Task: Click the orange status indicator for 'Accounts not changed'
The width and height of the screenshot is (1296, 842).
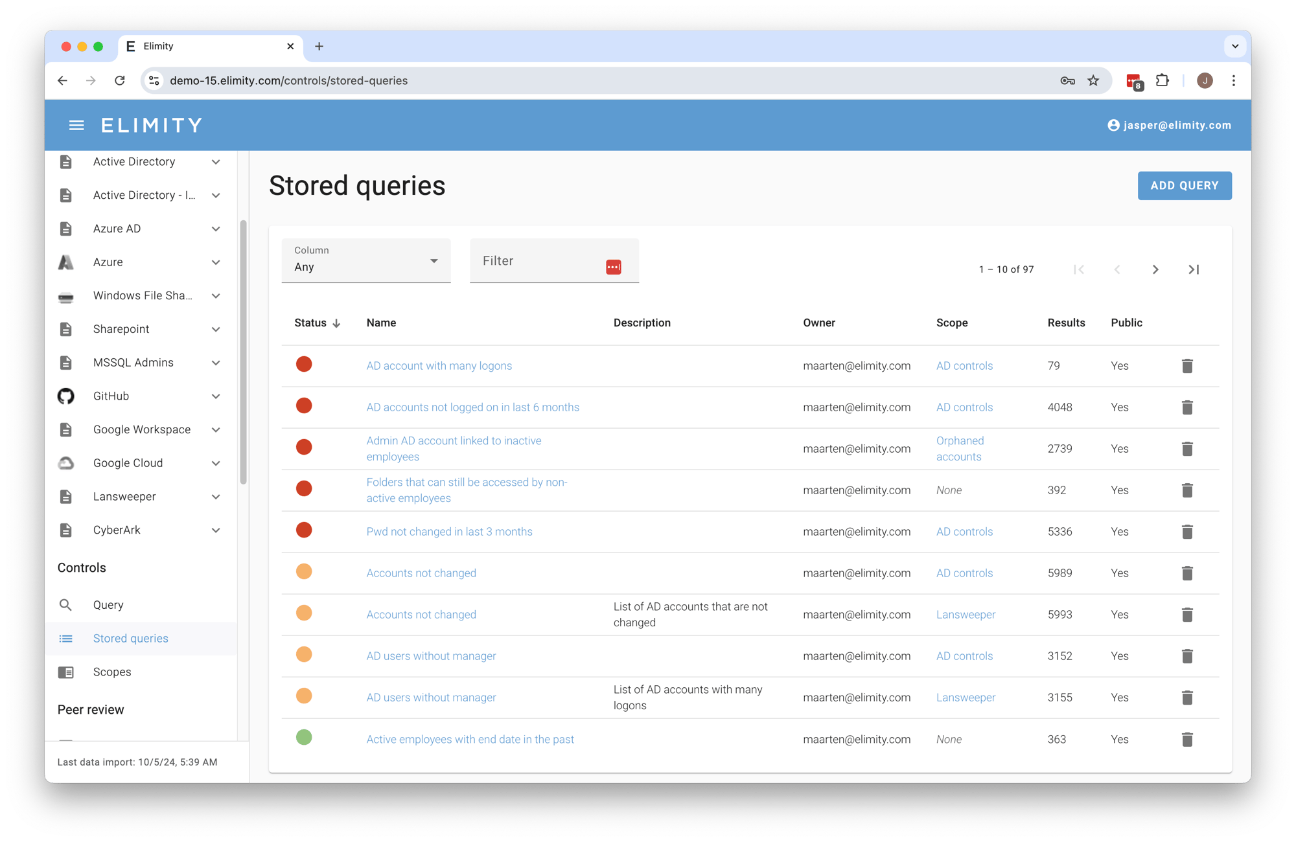Action: (x=304, y=572)
